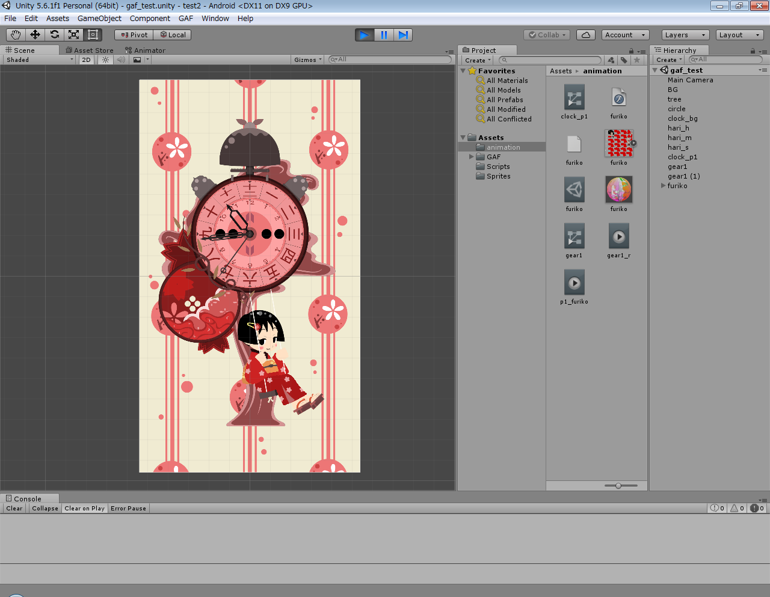Open the Layout dropdown
The image size is (770, 597).
click(x=740, y=35)
